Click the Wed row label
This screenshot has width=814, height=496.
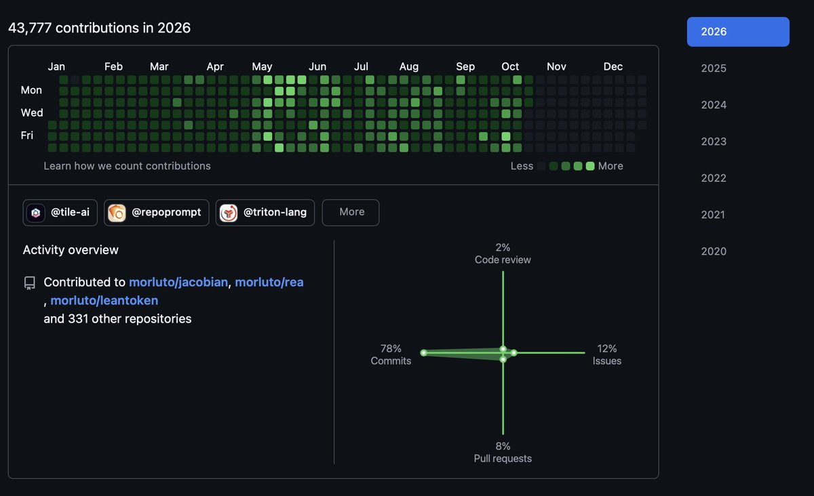tap(32, 112)
